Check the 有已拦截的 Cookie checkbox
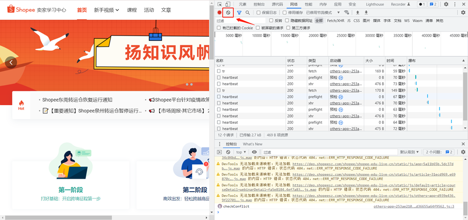 [x=219, y=28]
